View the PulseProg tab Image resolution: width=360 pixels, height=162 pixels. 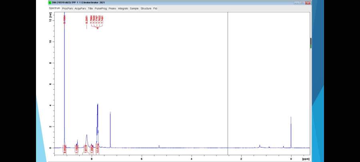pyautogui.click(x=101, y=8)
